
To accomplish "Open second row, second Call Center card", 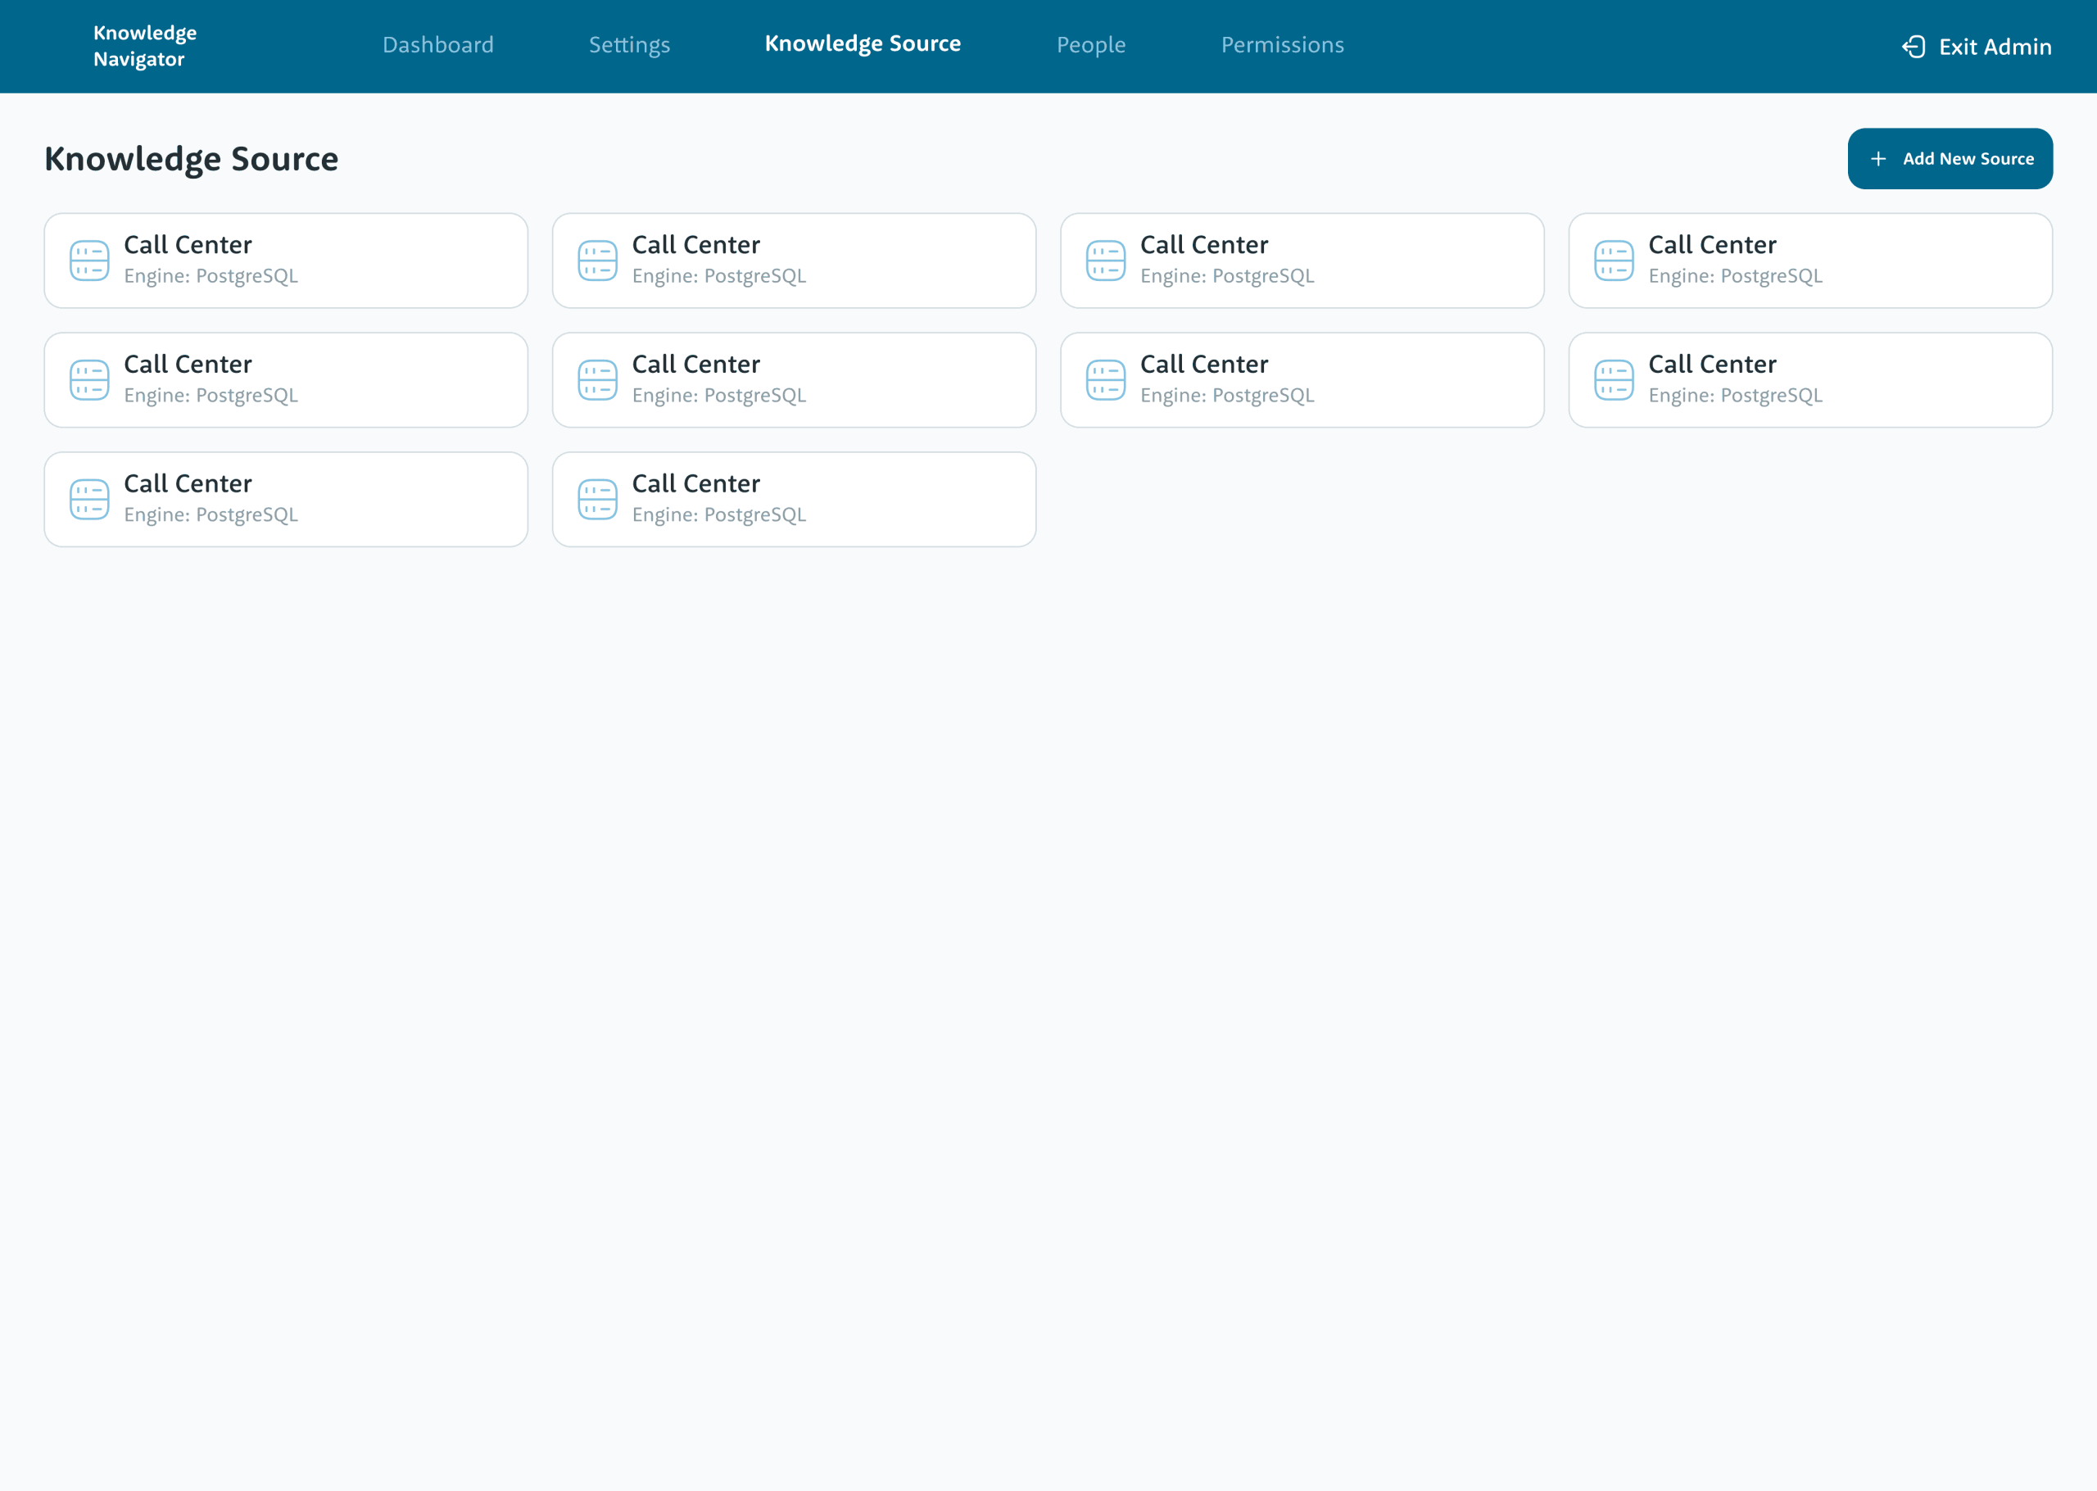I will [793, 380].
